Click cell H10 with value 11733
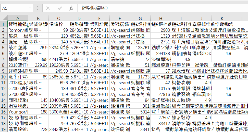This screenshot has width=248, height=132. click(x=140, y=77)
